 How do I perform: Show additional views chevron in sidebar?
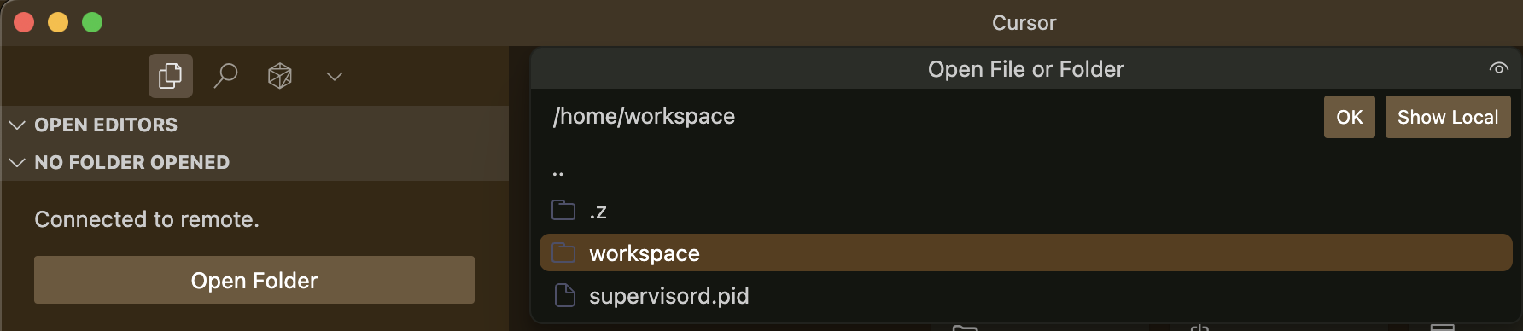pyautogui.click(x=335, y=76)
